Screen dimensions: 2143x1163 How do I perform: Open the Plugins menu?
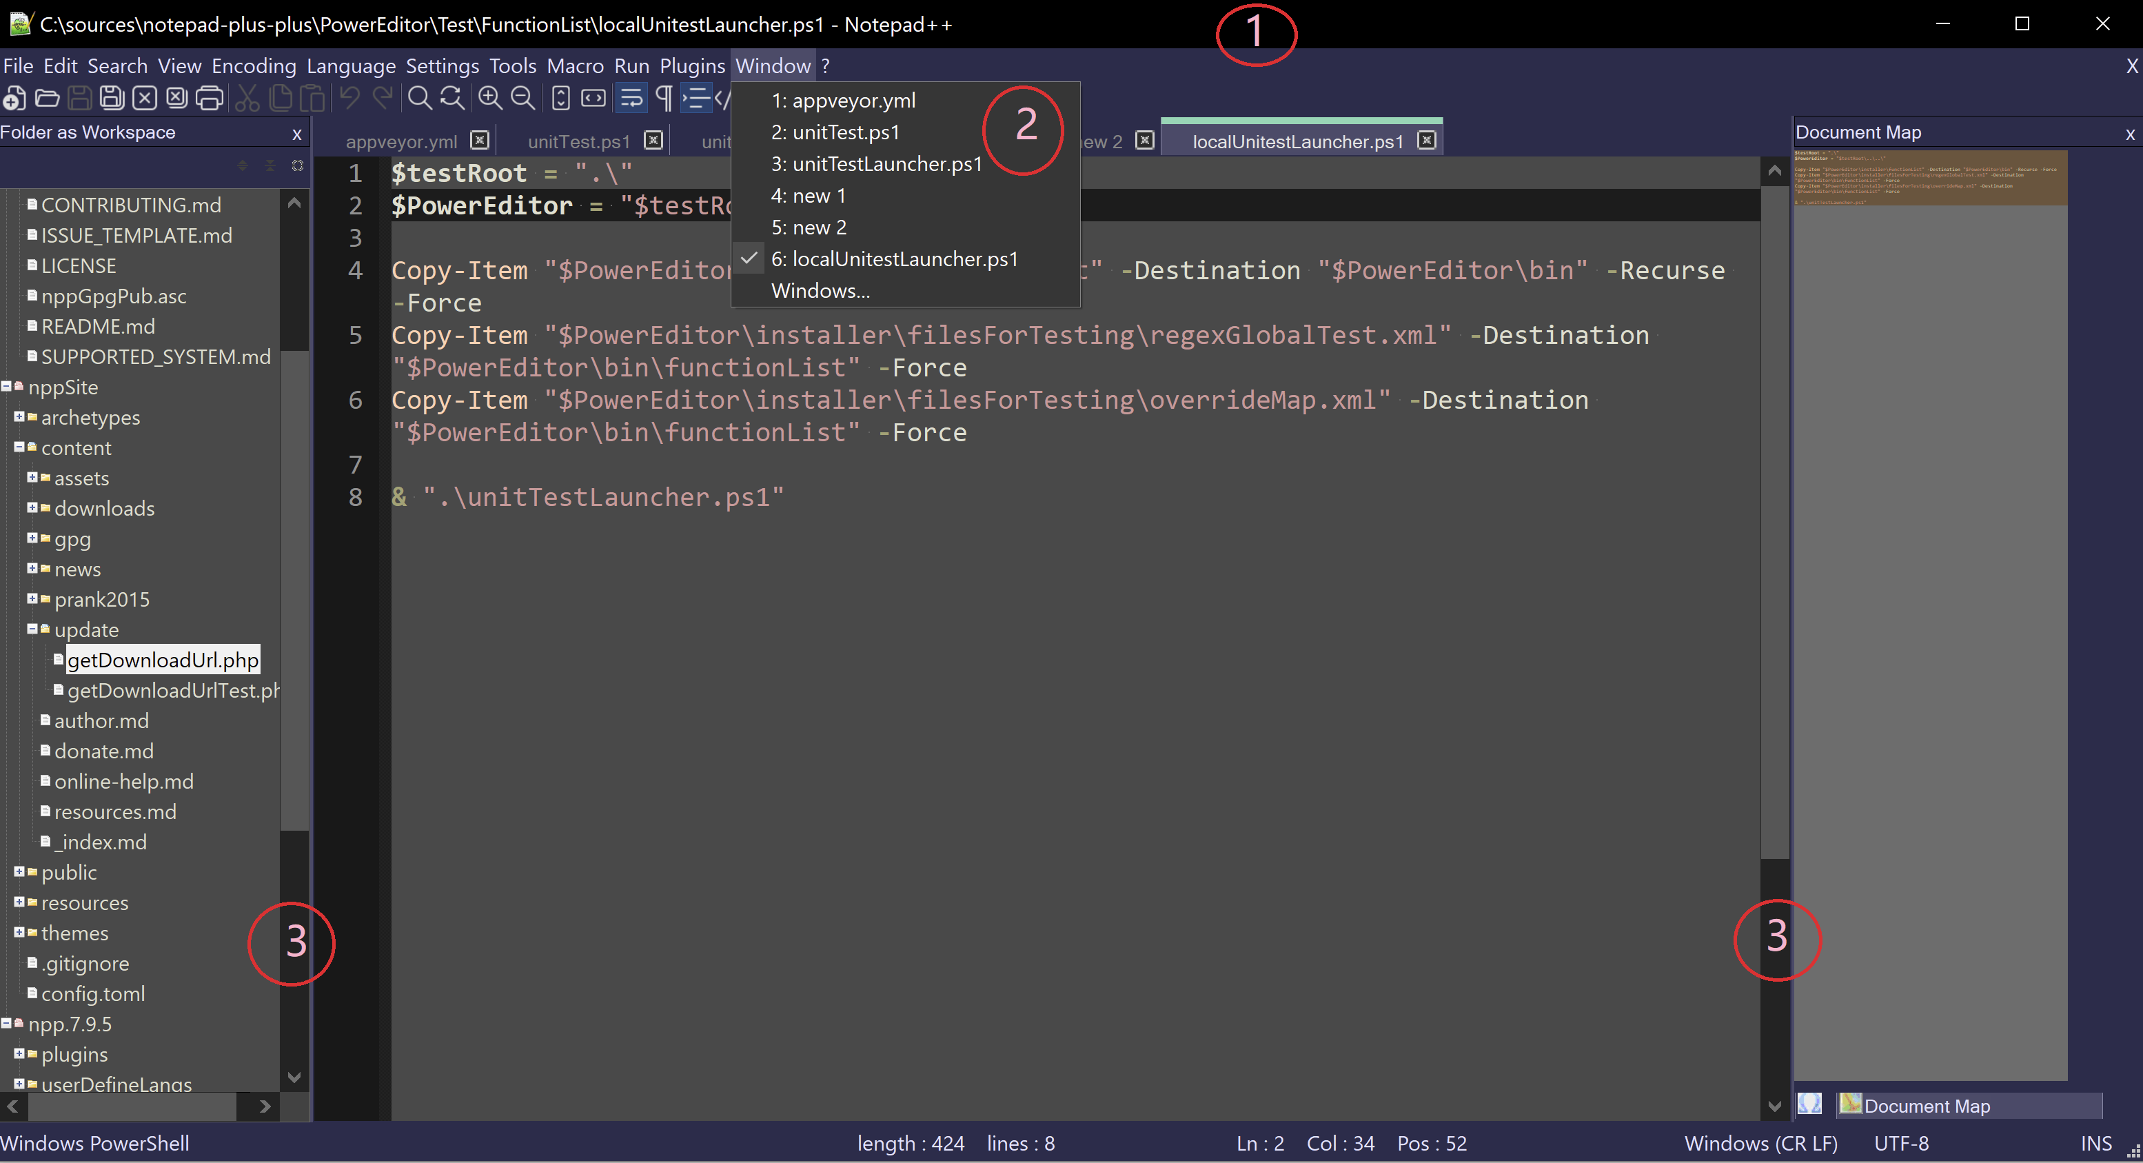click(691, 65)
